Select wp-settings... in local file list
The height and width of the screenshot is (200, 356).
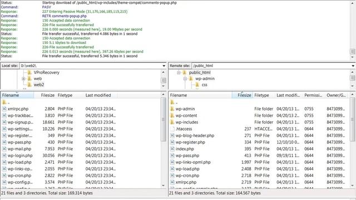20,129
